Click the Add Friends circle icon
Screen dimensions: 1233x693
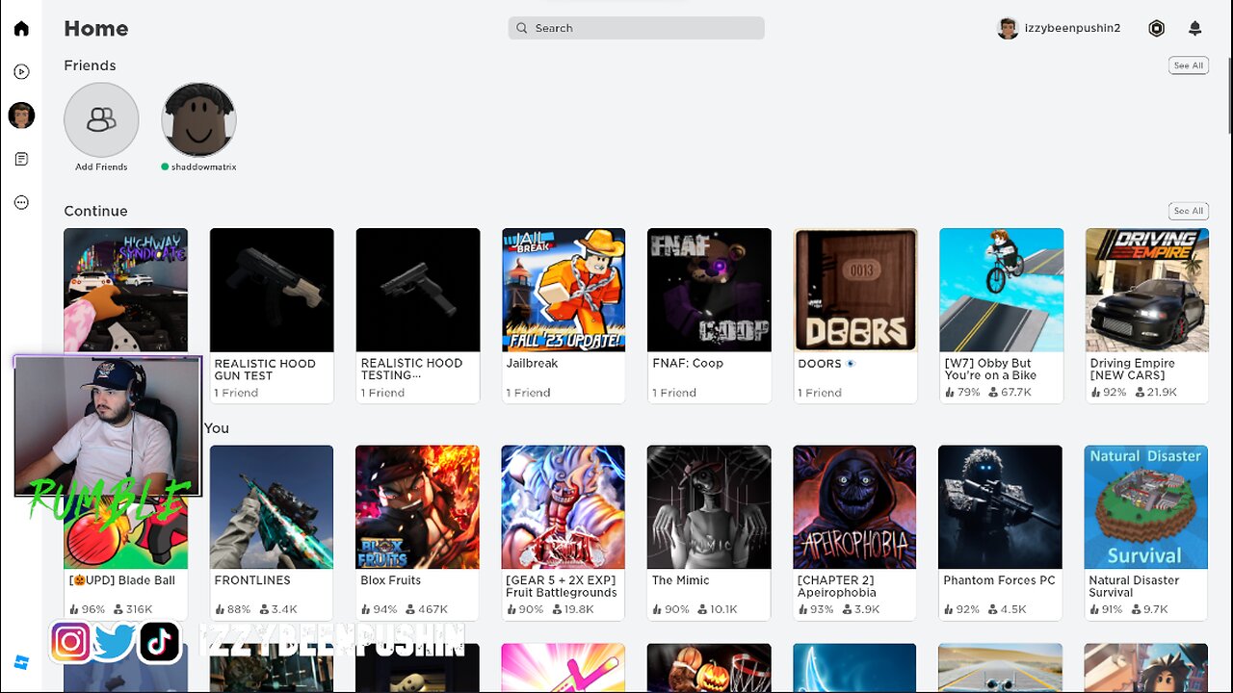point(101,119)
